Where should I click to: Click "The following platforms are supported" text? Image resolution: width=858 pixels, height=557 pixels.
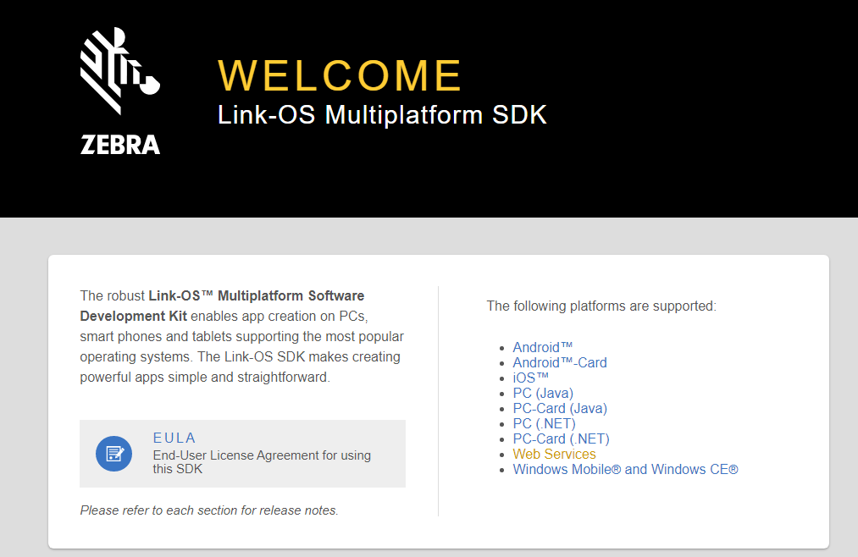click(x=601, y=306)
